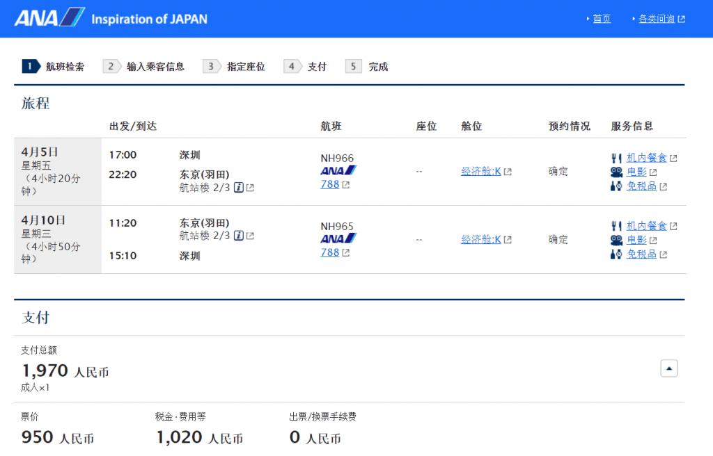The height and width of the screenshot is (456, 713).
Task: Select step 4 支付
Action: pos(306,67)
